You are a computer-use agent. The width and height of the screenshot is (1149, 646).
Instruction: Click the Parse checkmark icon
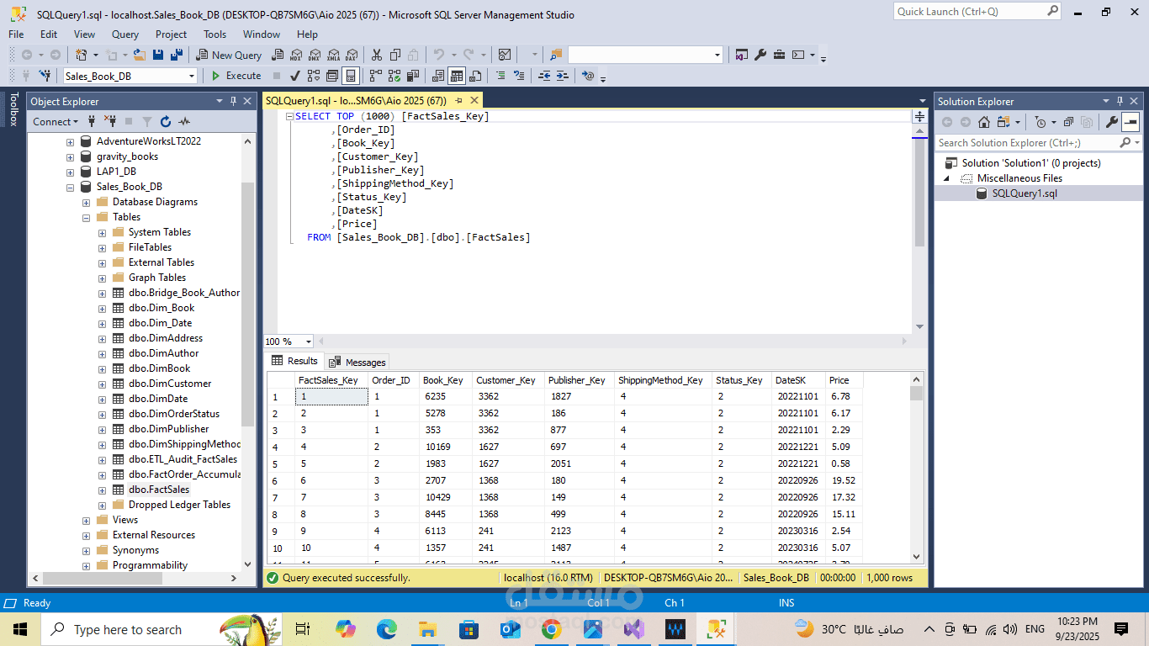(295, 76)
